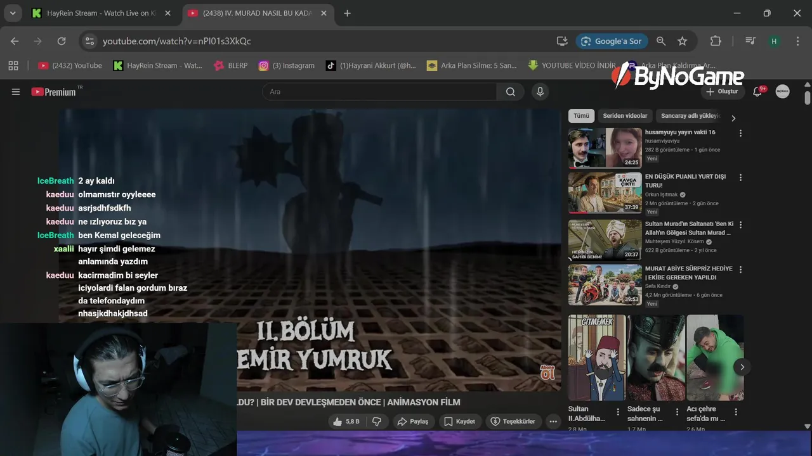Viewport: 812px width, 456px height.
Task: Open the Chrome tab search dropdown
Action: [x=13, y=13]
